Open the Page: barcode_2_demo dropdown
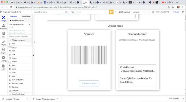The height and width of the screenshot is (102, 186). point(18,12)
